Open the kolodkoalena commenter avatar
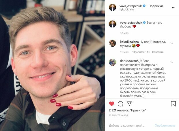Viewport: 179px width, 131px height. tap(112, 43)
